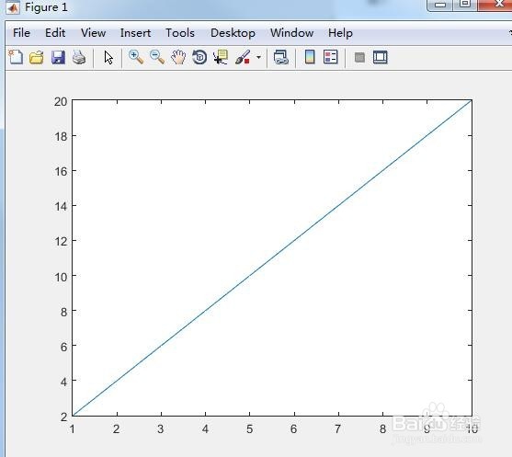Image resolution: width=512 pixels, height=457 pixels.
Task: Print the figure with printer icon
Action: [79, 58]
